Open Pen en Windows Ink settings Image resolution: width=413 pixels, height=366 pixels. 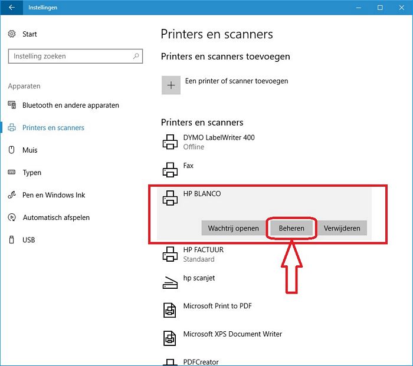[x=54, y=195]
